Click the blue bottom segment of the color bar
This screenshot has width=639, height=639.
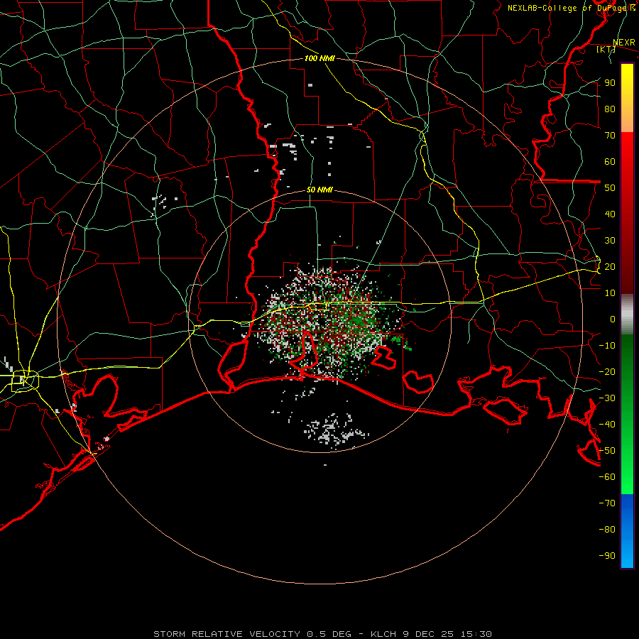tap(627, 531)
